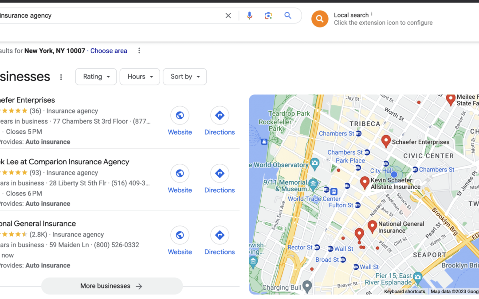Click the info icon beside Local search

[372, 14]
